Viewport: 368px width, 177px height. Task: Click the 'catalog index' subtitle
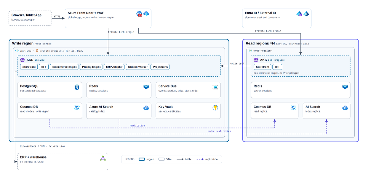coord(97,111)
